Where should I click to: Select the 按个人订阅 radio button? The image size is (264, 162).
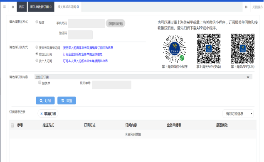(x=37, y=60)
